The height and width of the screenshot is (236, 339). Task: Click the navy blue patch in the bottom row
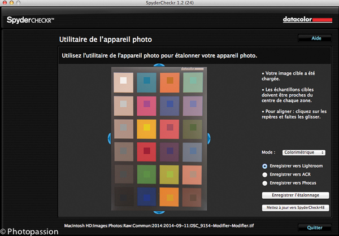[146, 197]
